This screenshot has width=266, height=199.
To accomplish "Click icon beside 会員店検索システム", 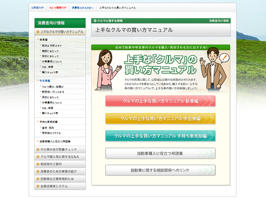I will point(38,187).
